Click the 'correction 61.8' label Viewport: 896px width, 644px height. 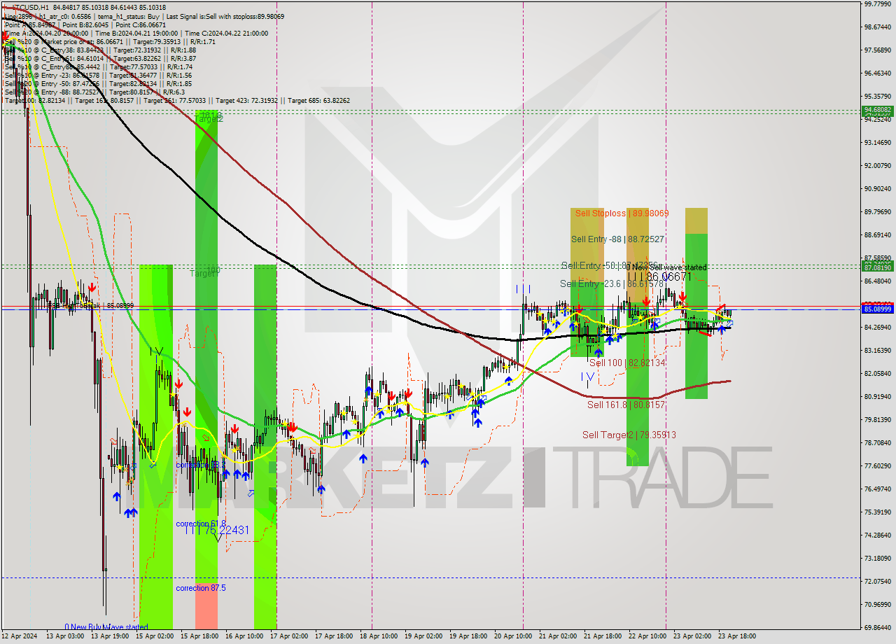201,524
